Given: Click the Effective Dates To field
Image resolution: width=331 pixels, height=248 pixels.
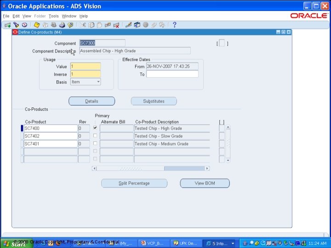Looking at the screenshot, I should point(172,74).
